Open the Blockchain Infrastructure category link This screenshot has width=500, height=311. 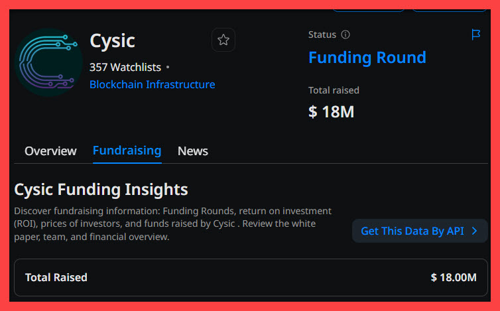[x=152, y=84]
